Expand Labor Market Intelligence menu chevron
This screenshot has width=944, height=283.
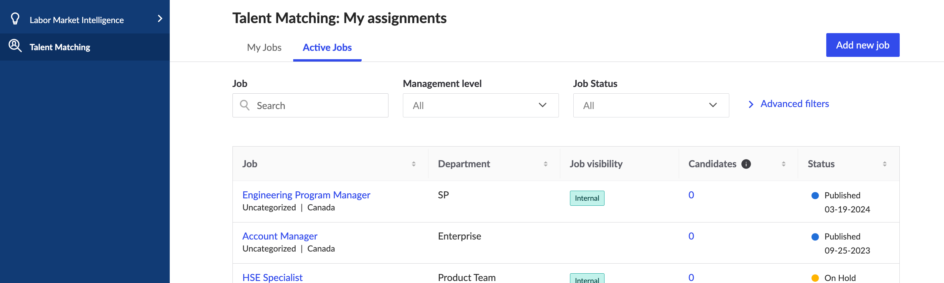160,19
